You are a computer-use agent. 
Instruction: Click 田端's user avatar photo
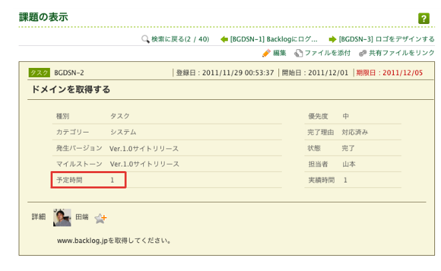[x=62, y=217]
